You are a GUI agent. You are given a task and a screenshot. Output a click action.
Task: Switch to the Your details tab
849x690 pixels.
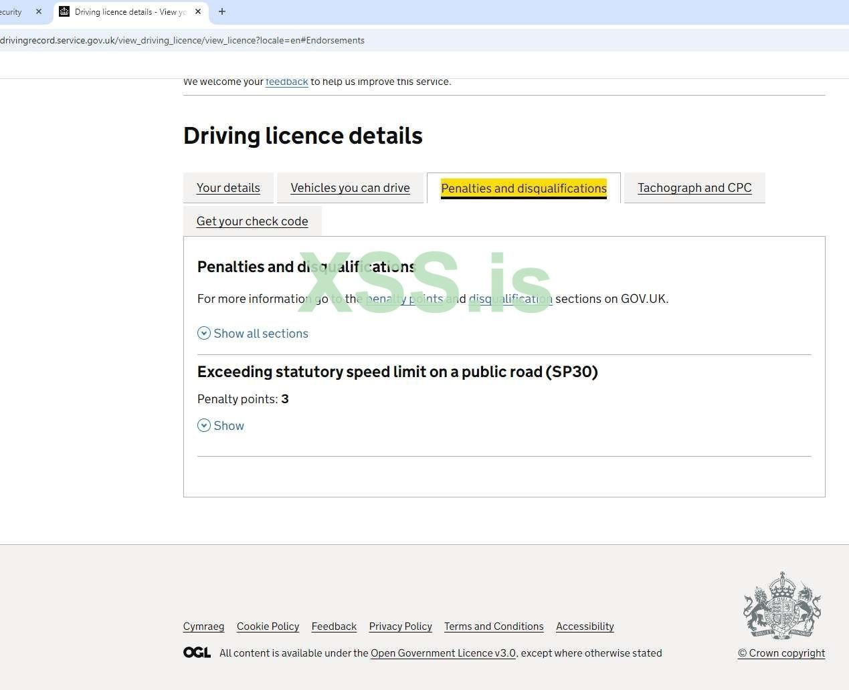tap(228, 188)
